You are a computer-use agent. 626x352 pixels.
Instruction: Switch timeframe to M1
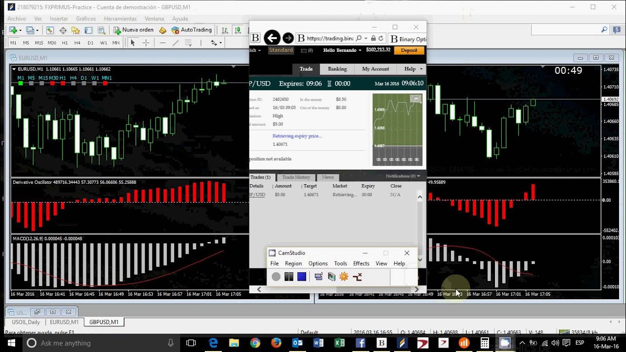coord(13,43)
